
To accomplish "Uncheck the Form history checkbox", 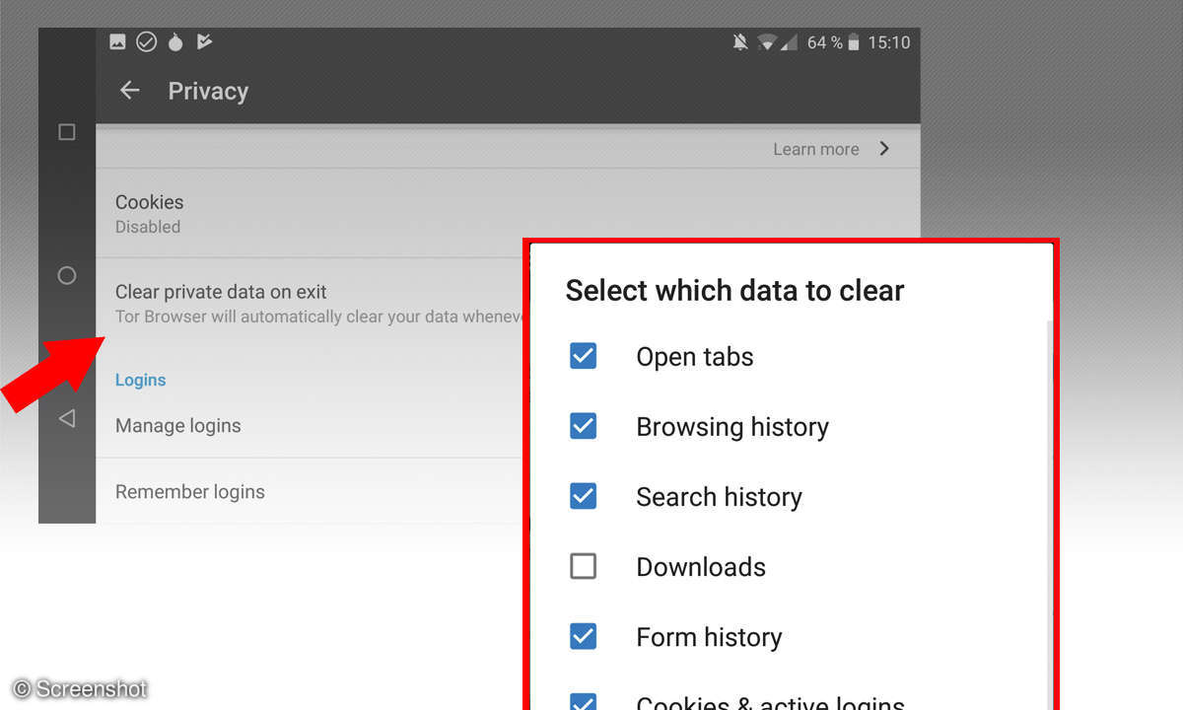I will point(583,636).
